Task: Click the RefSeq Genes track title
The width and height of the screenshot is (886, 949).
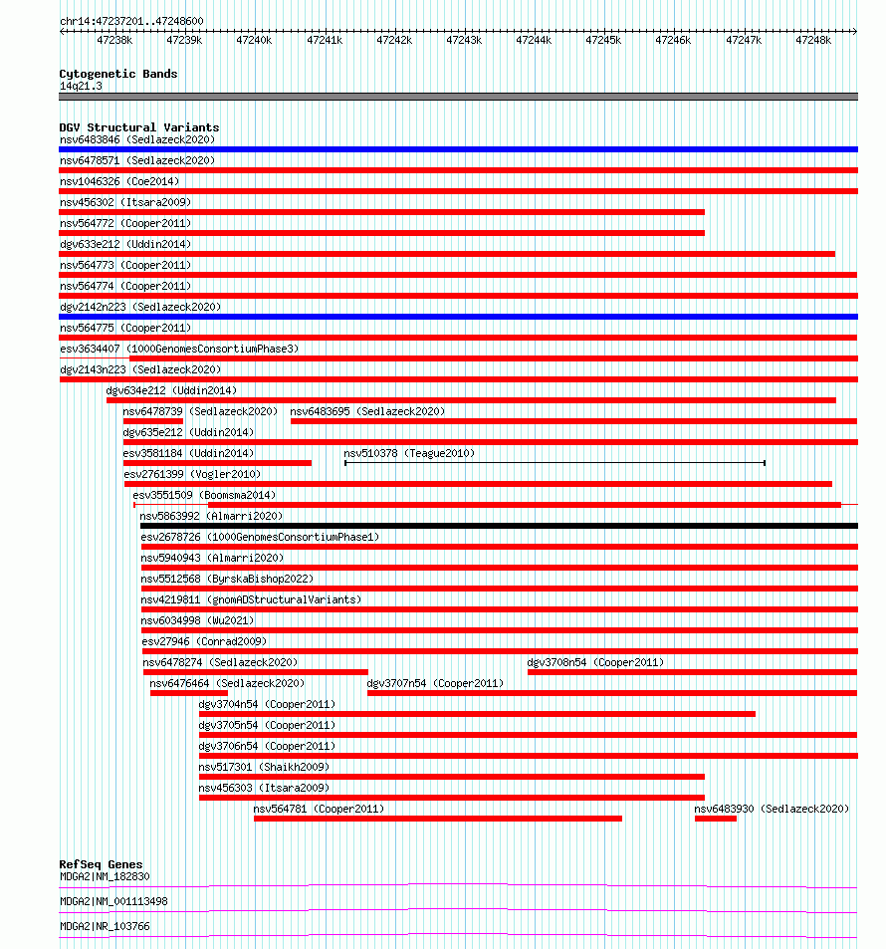Action: pos(101,864)
